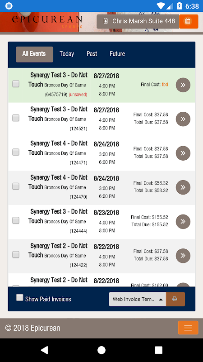Open details arrow for event 124422
Image resolution: width=203 pixels, height=362 pixels.
pos(183,256)
